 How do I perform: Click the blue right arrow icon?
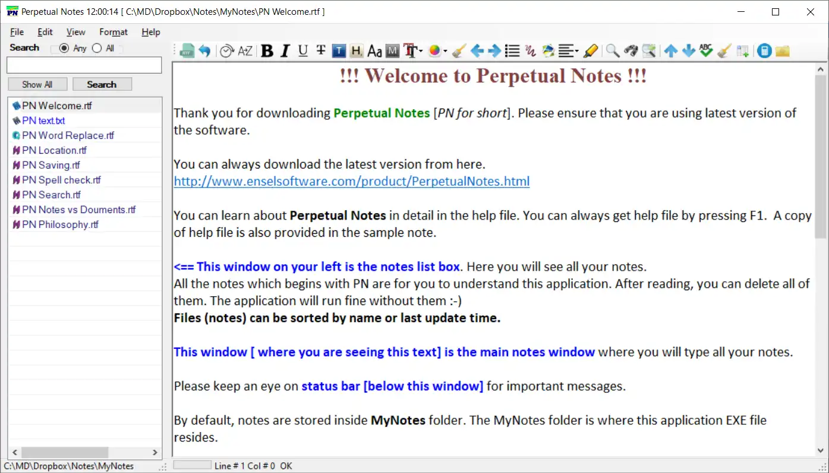(494, 51)
